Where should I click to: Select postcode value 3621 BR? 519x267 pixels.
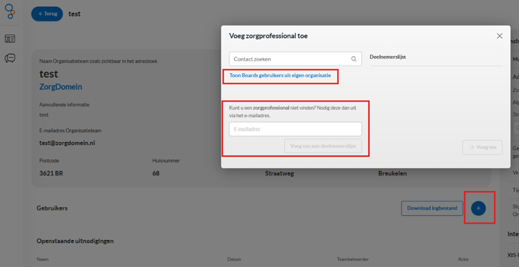[51, 173]
